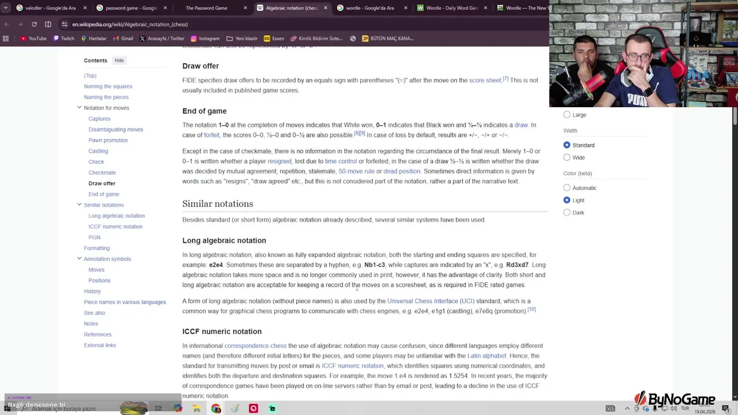Open the Latin alphabet link
This screenshot has width=738, height=415.
(487, 356)
